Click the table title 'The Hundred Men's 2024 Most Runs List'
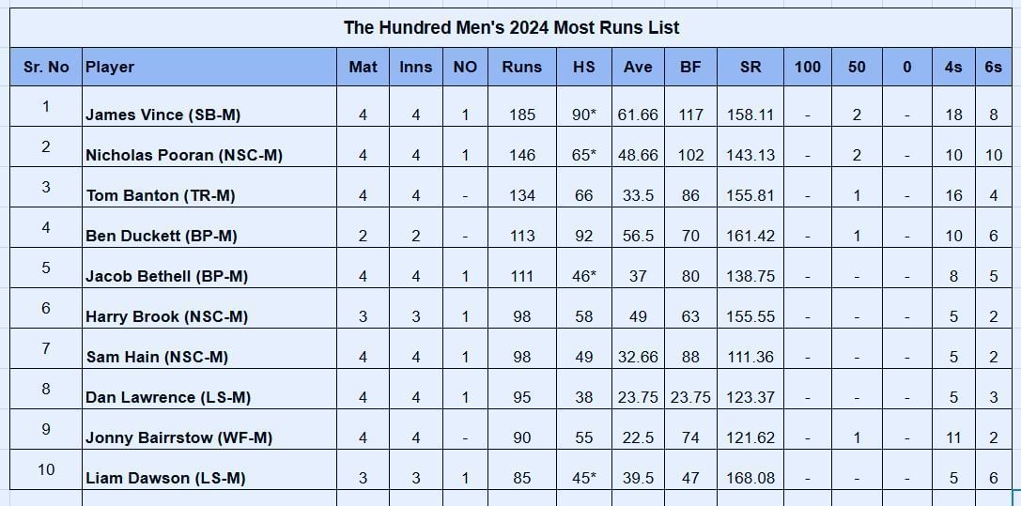 click(511, 27)
